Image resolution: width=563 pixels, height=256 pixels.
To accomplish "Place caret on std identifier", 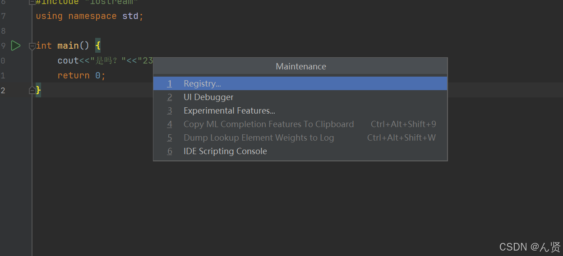I will click(x=130, y=16).
